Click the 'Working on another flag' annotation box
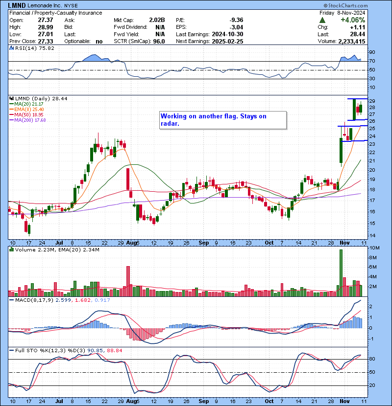This screenshot has width=392, height=406. [223, 120]
